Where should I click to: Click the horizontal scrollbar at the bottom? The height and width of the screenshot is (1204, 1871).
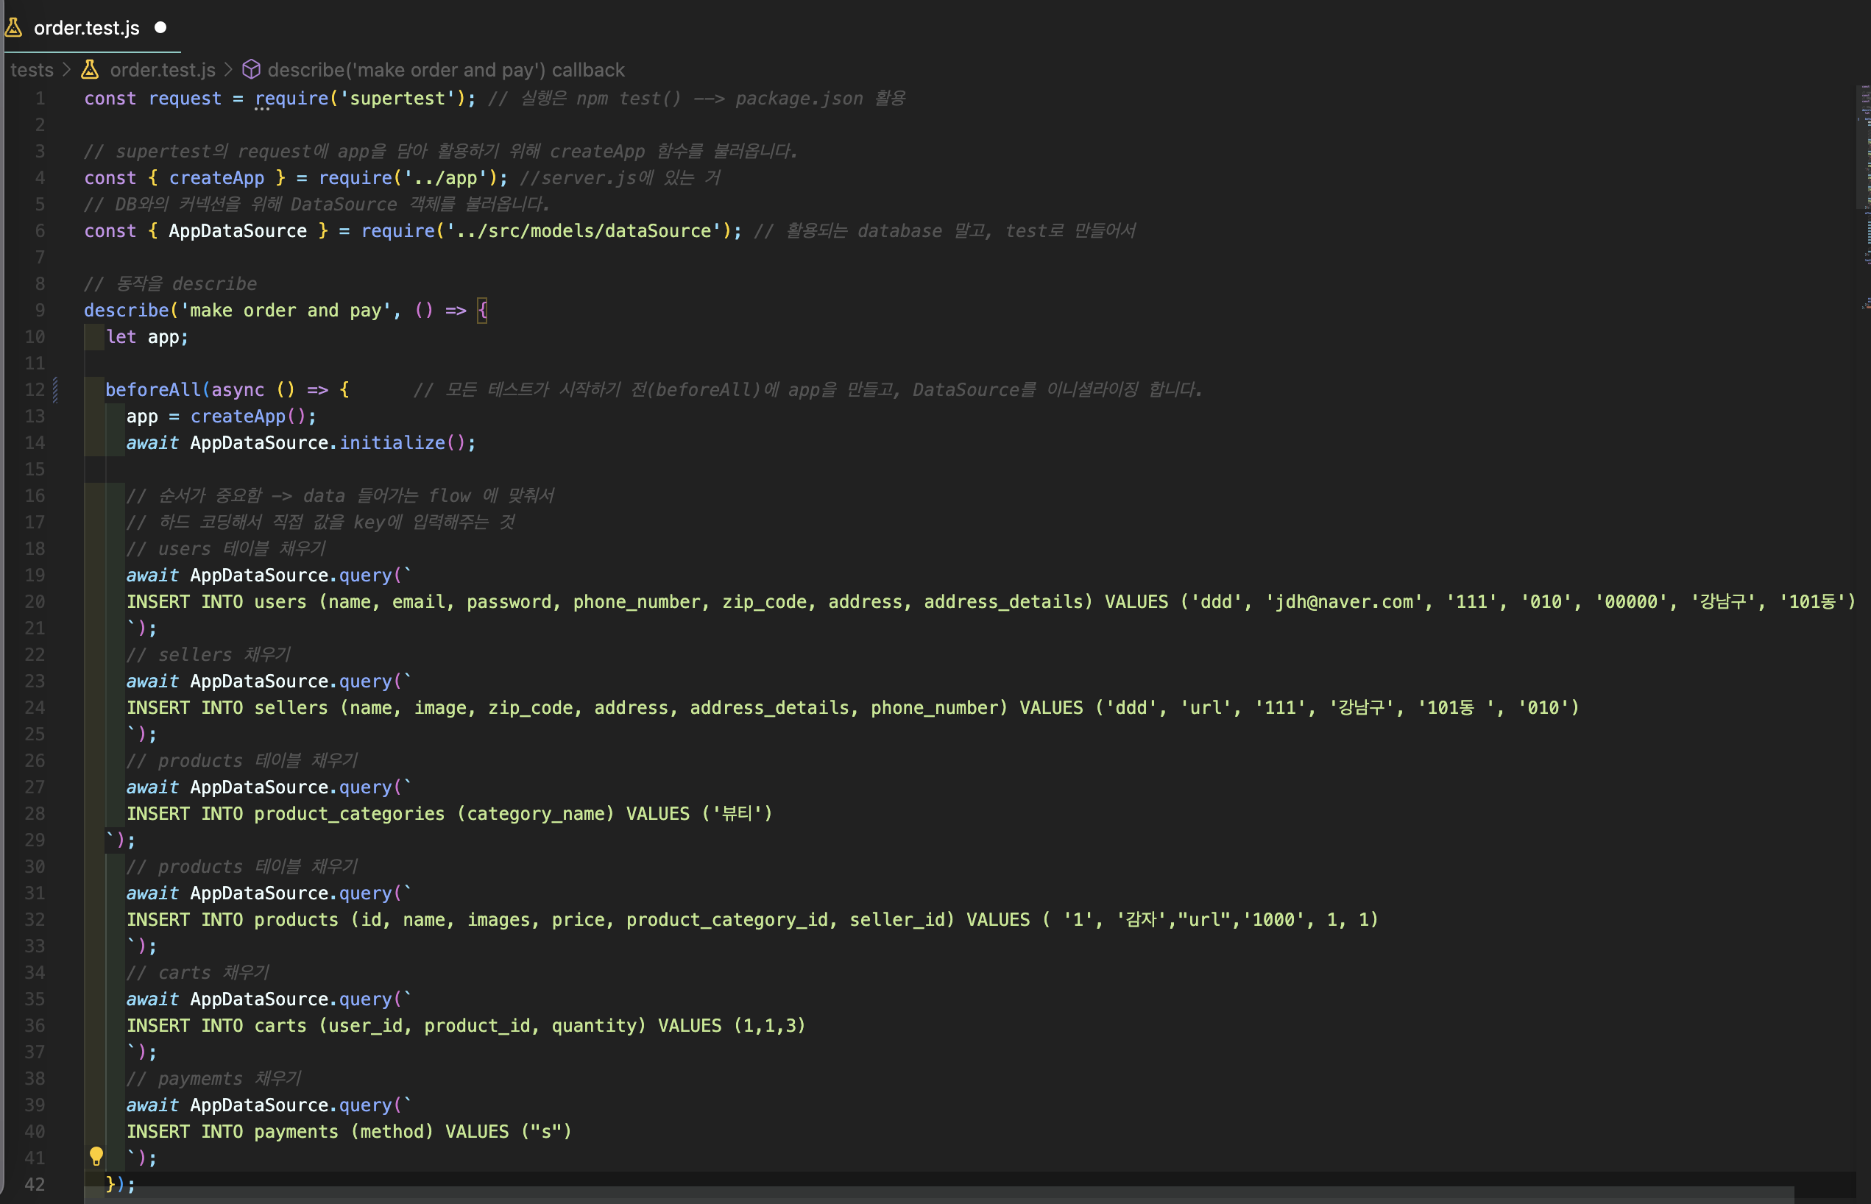coord(938,1195)
